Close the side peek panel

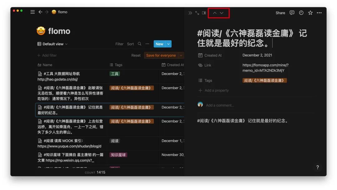click(190, 13)
